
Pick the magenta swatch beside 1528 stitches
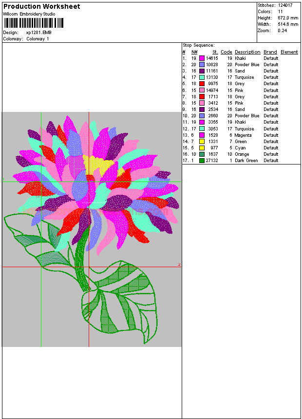pyautogui.click(x=202, y=135)
